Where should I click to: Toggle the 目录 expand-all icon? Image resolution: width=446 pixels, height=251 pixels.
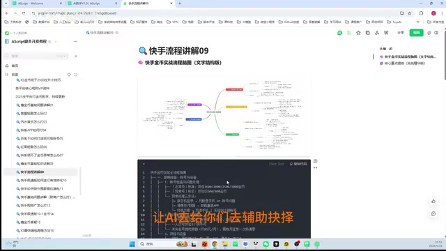(75, 75)
